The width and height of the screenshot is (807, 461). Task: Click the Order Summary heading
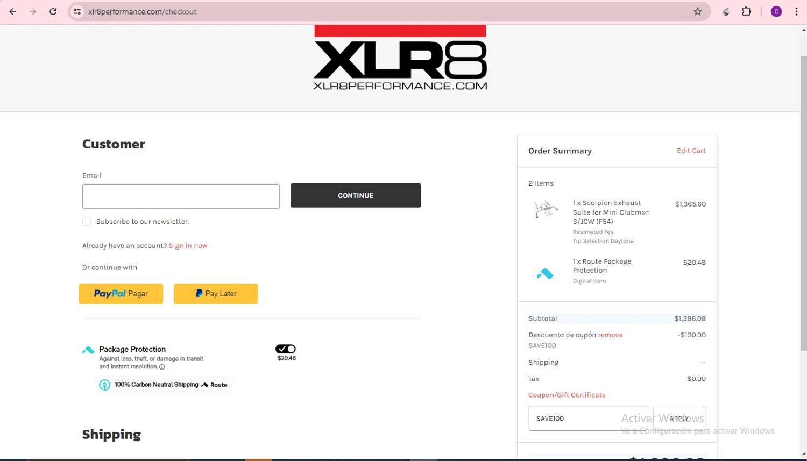560,151
